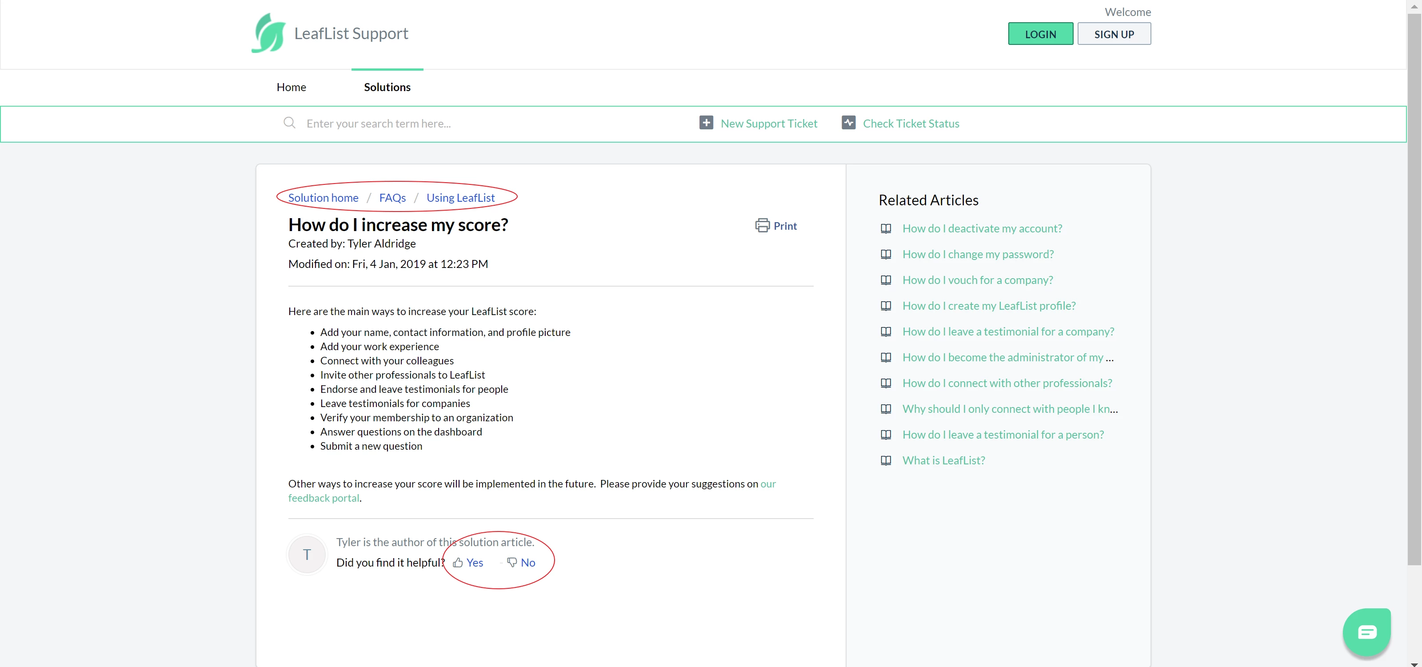Click book icon beside 'How do I vouch for a company?'

pos(886,280)
